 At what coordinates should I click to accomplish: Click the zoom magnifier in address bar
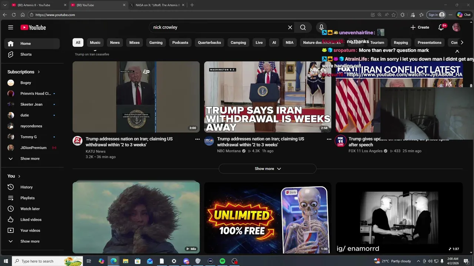[380, 15]
